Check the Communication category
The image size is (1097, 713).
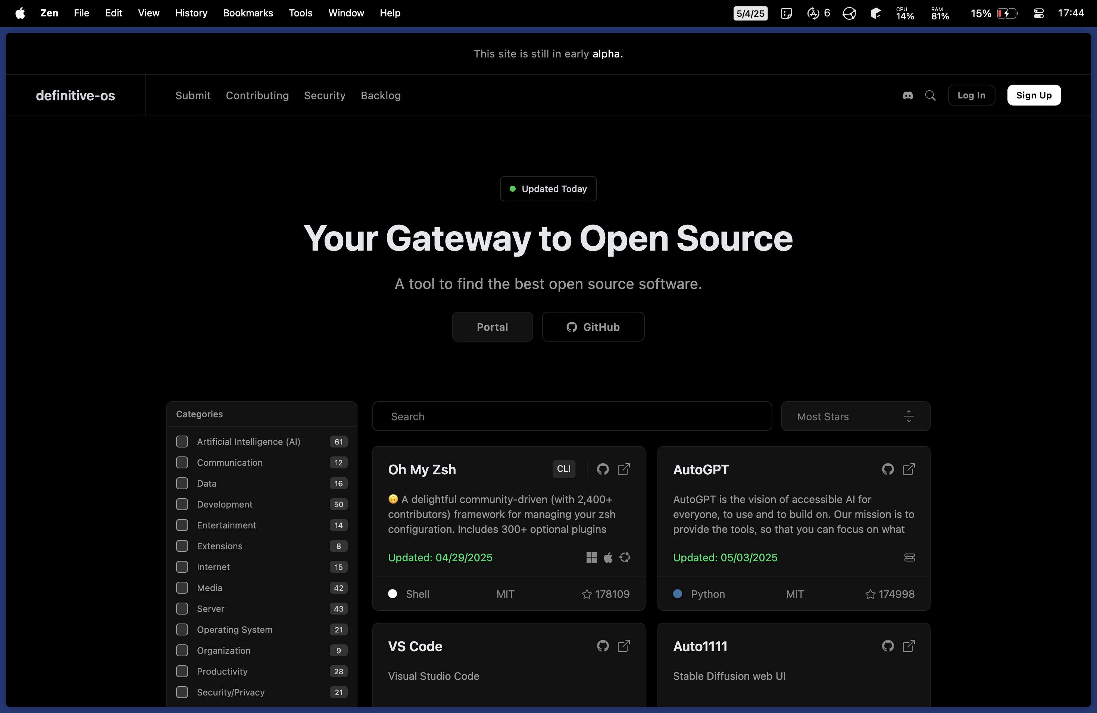(182, 462)
